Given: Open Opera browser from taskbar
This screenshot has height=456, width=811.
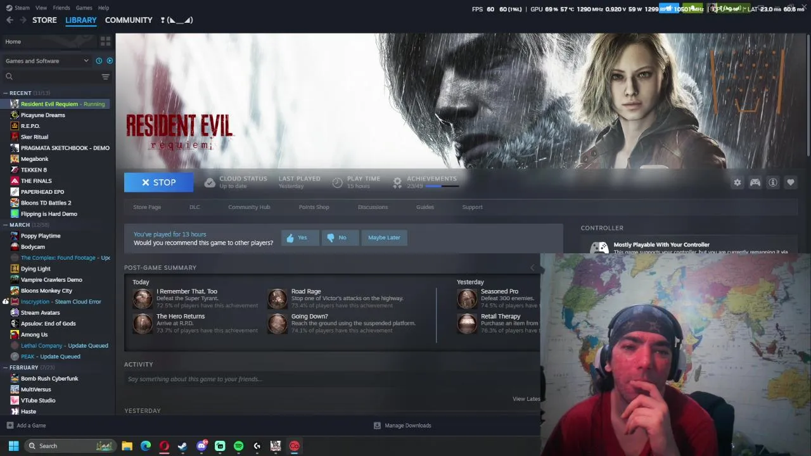Looking at the screenshot, I should coord(164,446).
